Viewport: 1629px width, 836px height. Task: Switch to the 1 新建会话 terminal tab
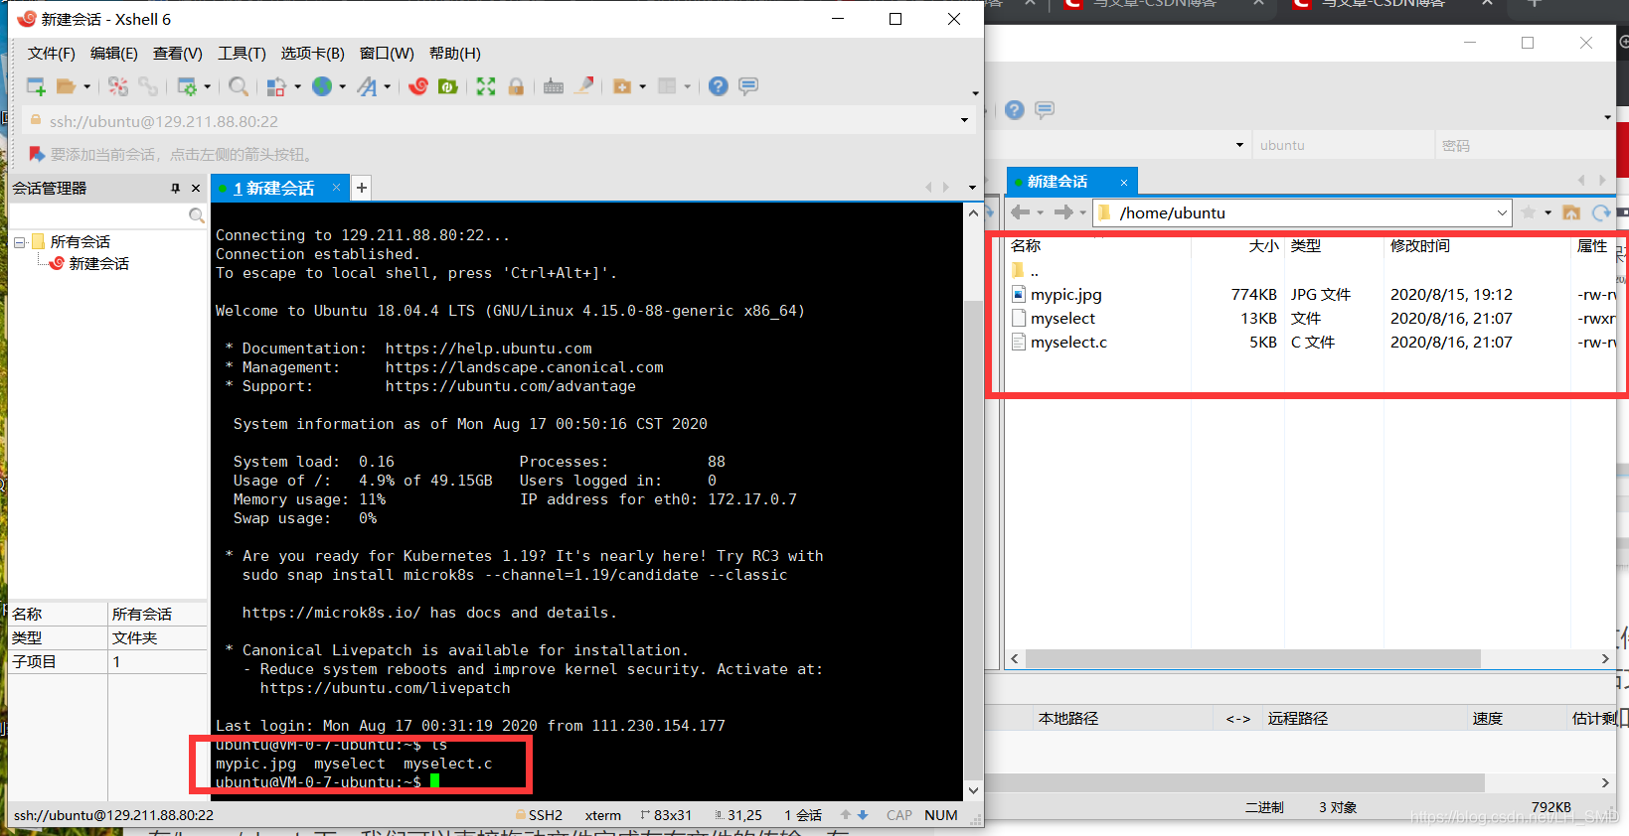(273, 188)
